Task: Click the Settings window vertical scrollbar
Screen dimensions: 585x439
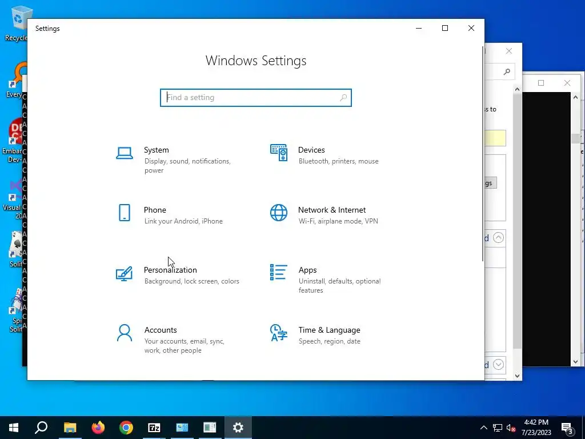Action: click(483, 154)
